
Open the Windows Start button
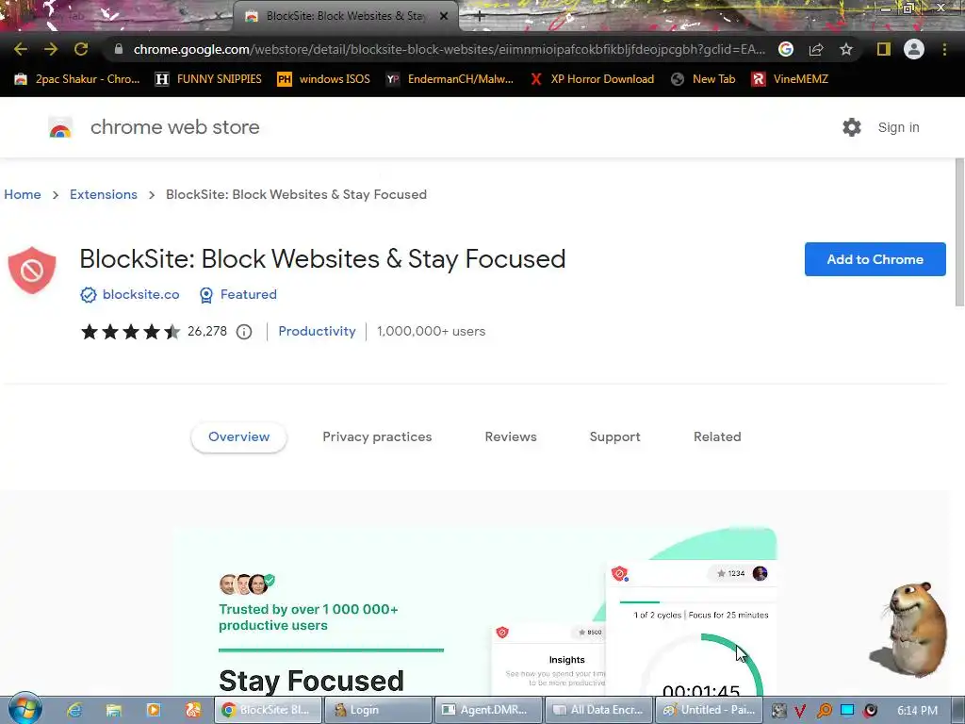[x=25, y=709]
